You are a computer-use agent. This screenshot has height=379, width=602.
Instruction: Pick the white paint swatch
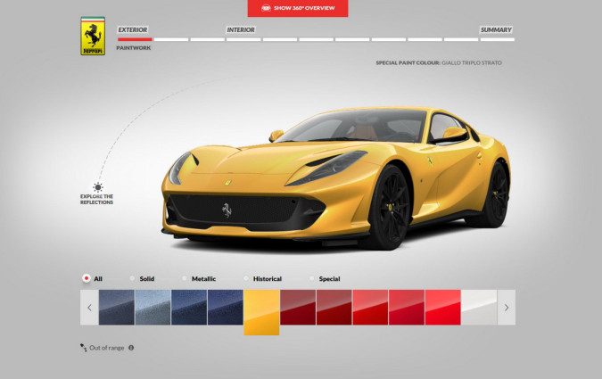(479, 307)
